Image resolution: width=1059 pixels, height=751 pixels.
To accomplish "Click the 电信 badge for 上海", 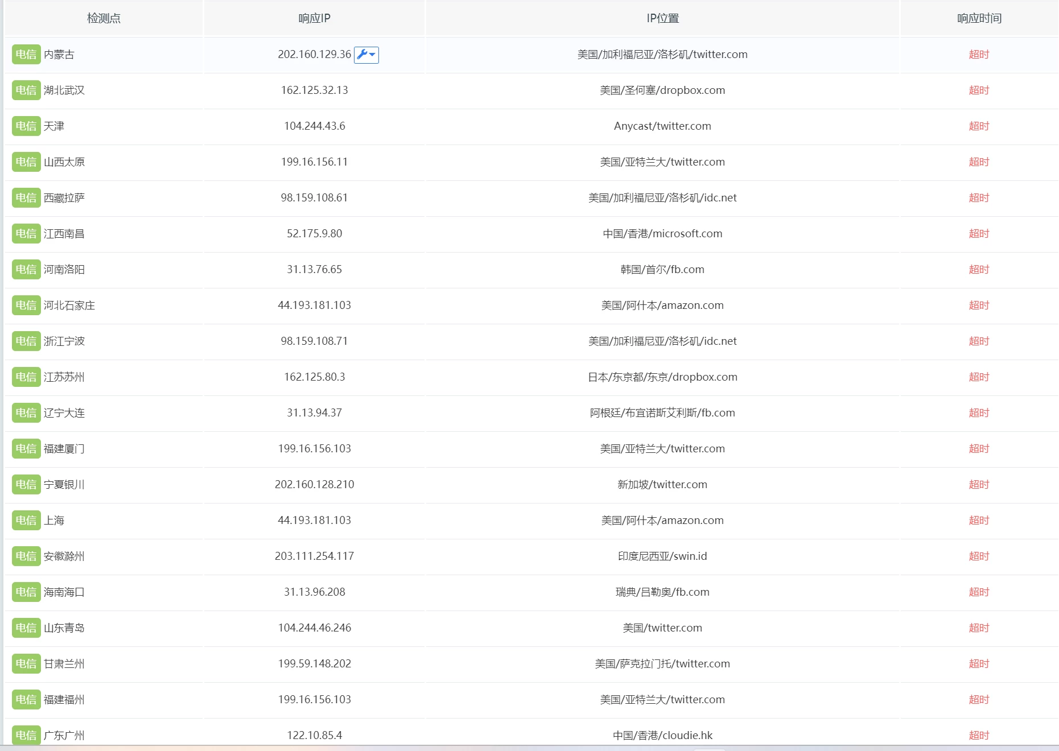I will [x=26, y=521].
